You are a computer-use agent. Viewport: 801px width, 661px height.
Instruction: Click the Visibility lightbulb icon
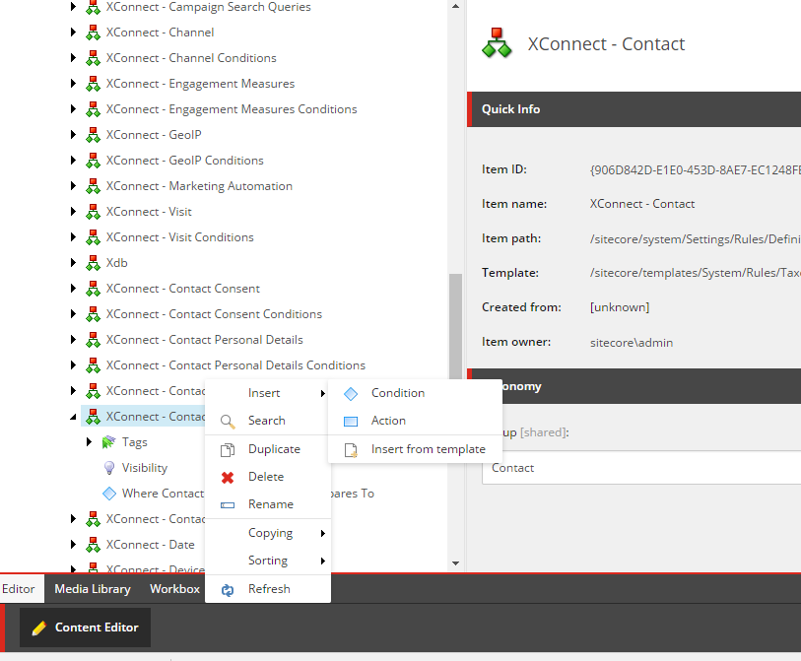[x=108, y=467]
